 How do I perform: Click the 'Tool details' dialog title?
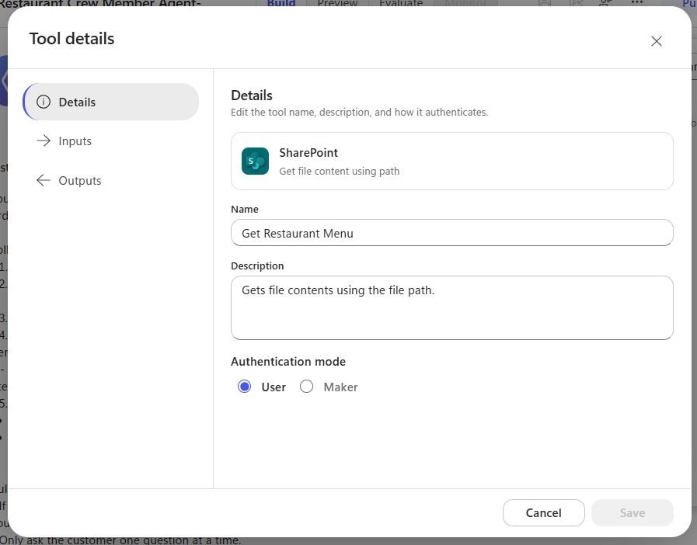[71, 39]
